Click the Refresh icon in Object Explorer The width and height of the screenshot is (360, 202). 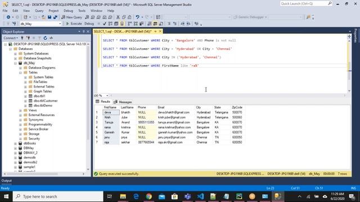tap(45, 38)
